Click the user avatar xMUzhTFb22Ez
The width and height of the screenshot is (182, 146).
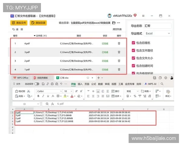pyautogui.click(x=109, y=16)
